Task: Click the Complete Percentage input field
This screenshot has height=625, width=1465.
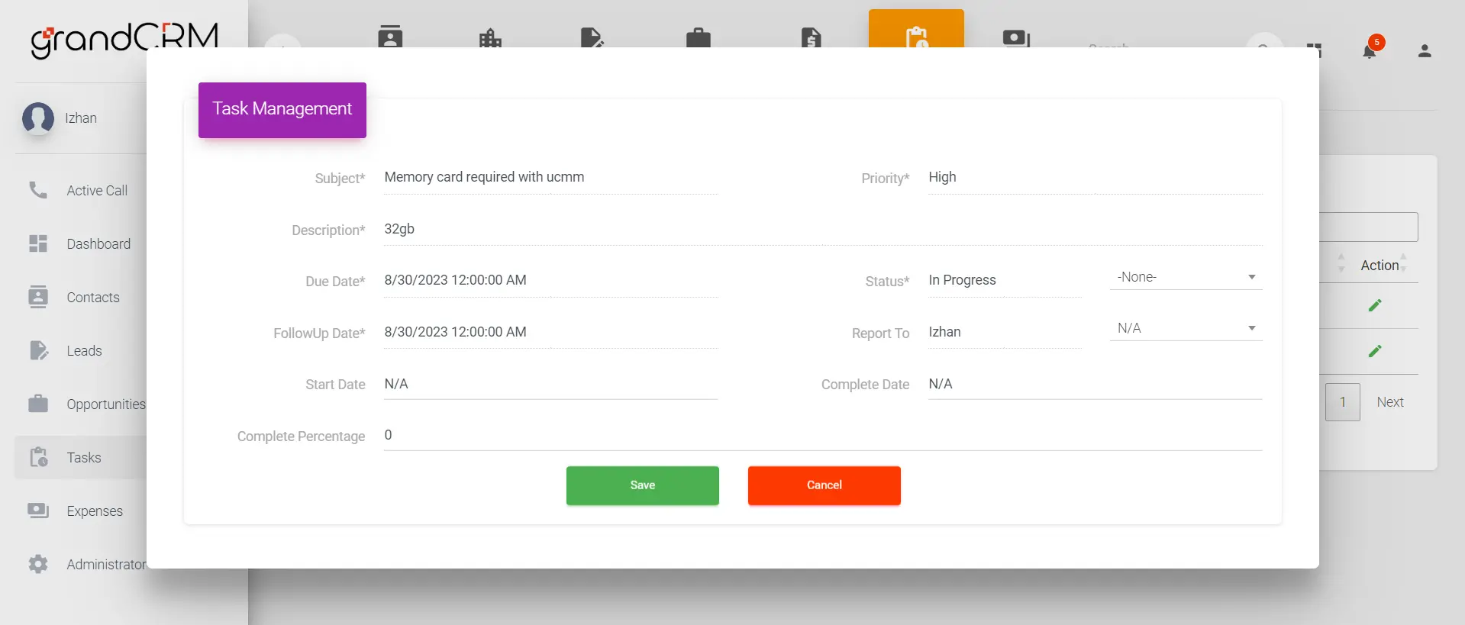Action: pyautogui.click(x=822, y=435)
